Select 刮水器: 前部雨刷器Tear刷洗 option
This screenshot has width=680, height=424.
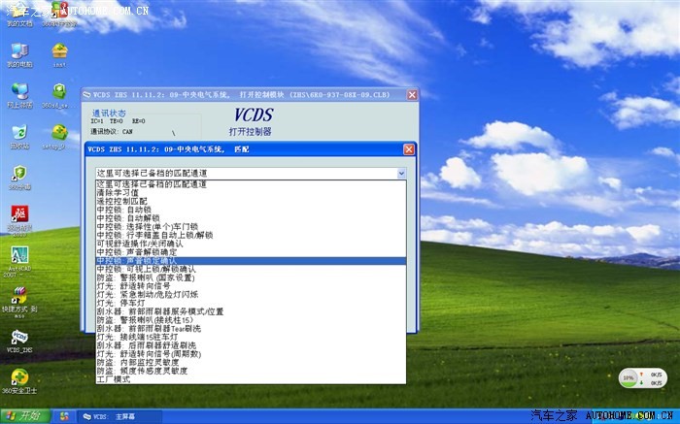coord(251,328)
